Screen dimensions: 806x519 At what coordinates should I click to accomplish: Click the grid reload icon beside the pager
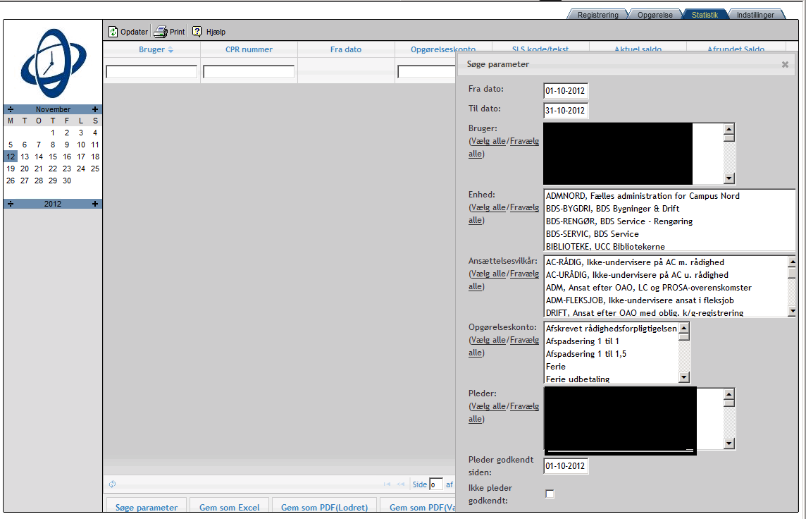[x=113, y=484]
